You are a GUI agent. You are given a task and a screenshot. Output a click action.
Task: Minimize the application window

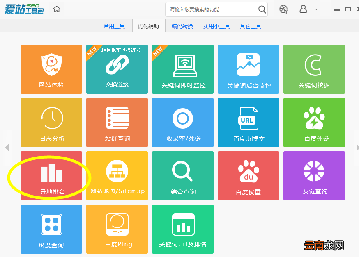(x=336, y=10)
